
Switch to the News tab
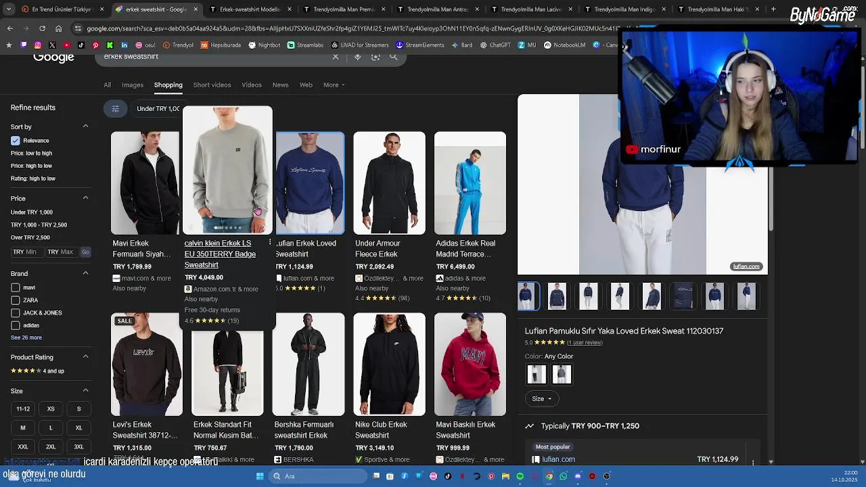pyautogui.click(x=280, y=85)
